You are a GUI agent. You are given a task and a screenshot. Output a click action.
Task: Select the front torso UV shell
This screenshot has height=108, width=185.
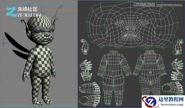114,78
